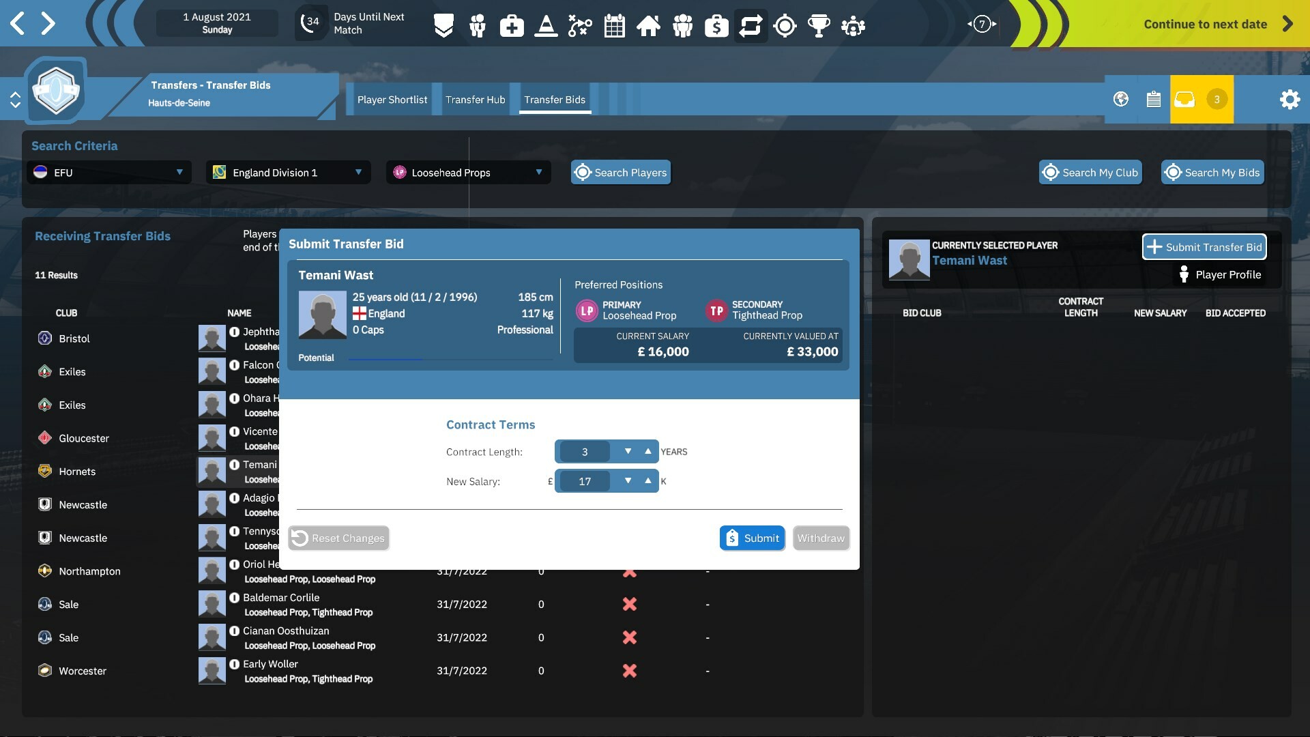This screenshot has width=1310, height=737.
Task: Click the competitions trophy icon
Action: click(819, 25)
